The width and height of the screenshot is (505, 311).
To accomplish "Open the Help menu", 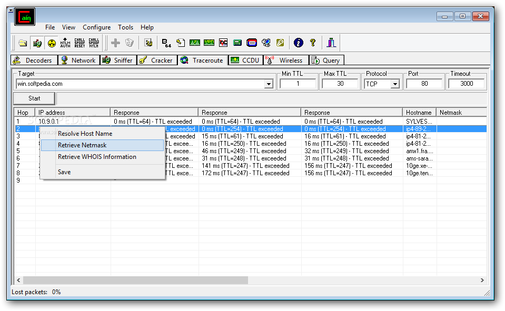I will pyautogui.click(x=147, y=27).
